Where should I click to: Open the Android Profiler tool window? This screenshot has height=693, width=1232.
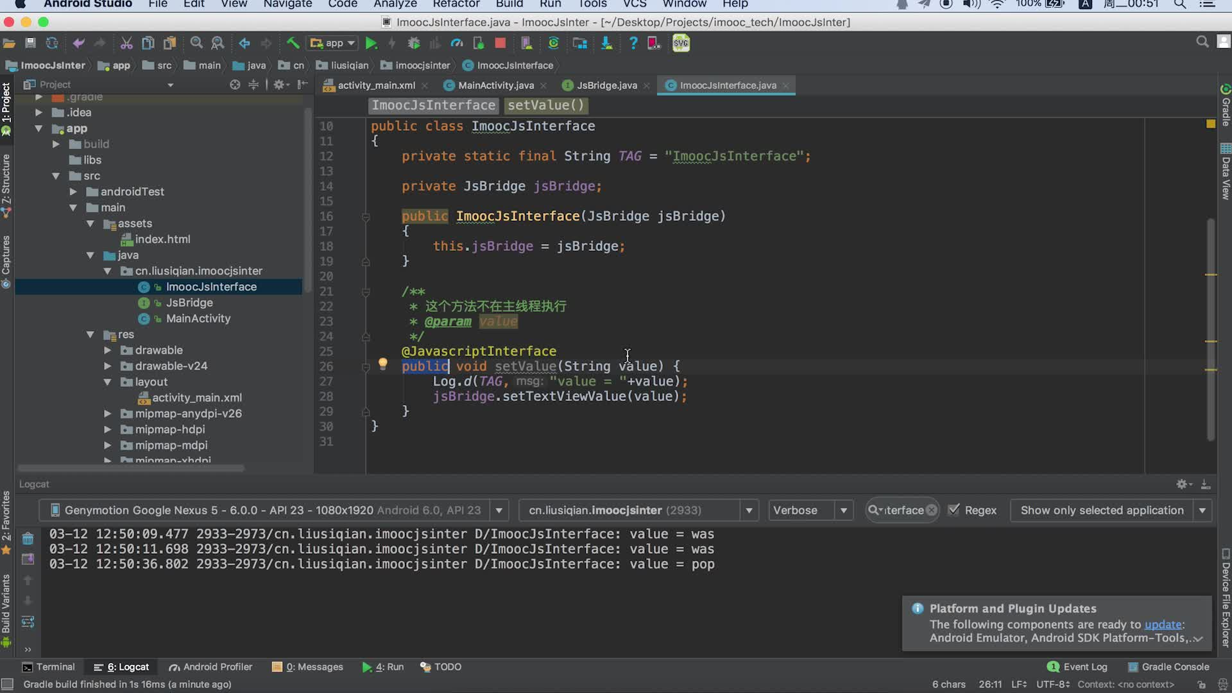210,667
